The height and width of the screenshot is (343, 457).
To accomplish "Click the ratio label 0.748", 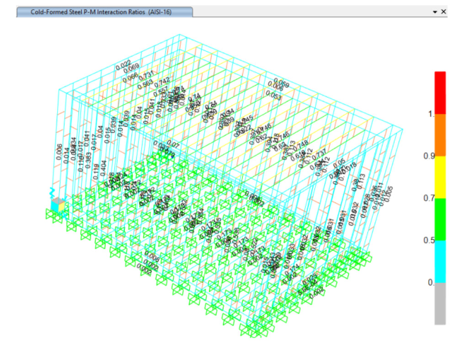I will pyautogui.click(x=300, y=145).
